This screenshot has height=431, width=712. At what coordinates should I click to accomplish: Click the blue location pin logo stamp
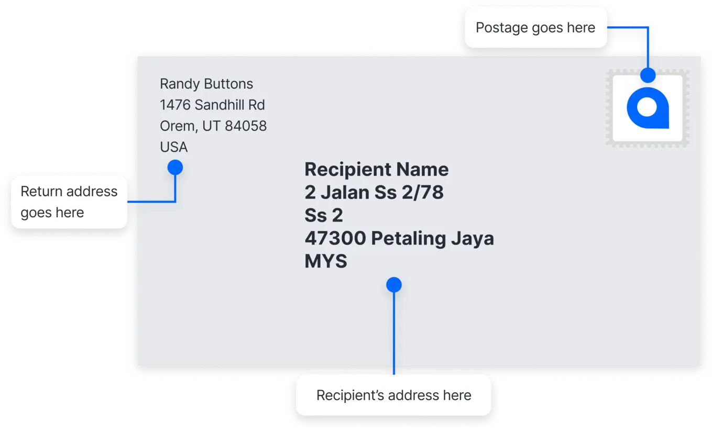(648, 108)
